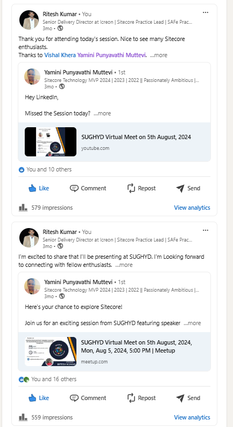The width and height of the screenshot is (233, 427).
Task: Comment on the first post
Action: click(x=88, y=188)
